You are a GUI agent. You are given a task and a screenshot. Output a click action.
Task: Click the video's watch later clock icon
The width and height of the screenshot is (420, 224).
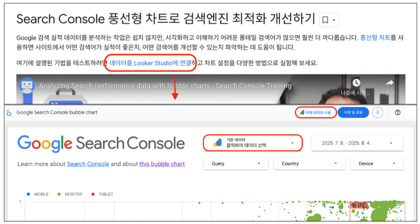tap(356, 83)
